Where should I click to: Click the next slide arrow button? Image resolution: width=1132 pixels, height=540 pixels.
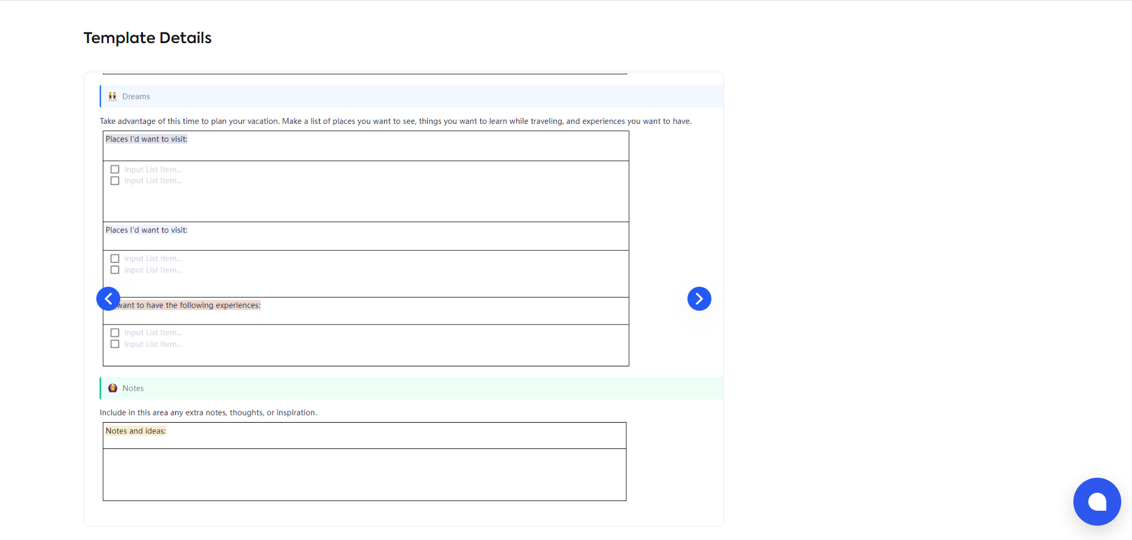699,299
